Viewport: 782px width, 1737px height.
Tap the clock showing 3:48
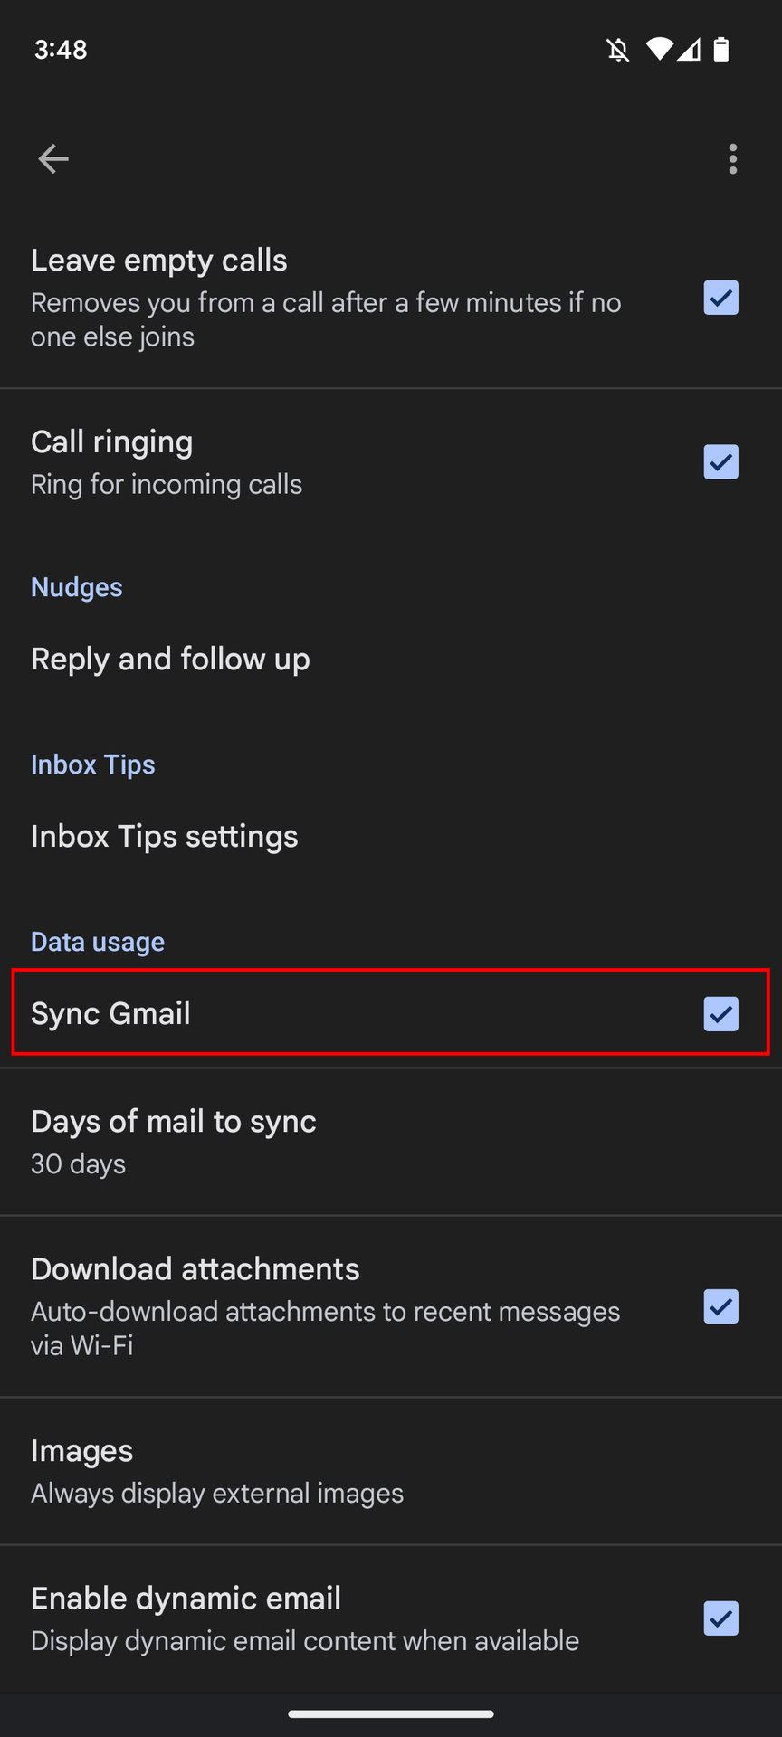tap(61, 50)
